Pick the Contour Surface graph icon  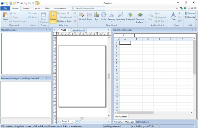pyautogui.click(x=140, y=17)
